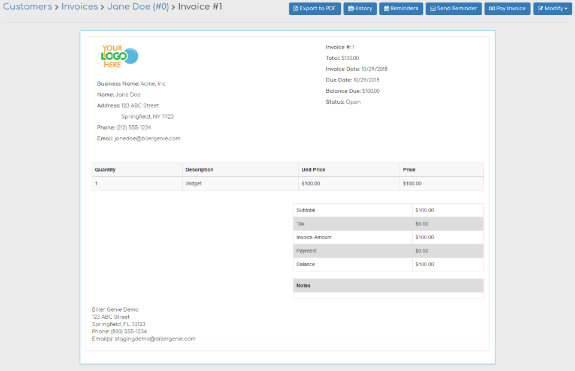Click the Description column header
The image size is (575, 371).
point(199,170)
